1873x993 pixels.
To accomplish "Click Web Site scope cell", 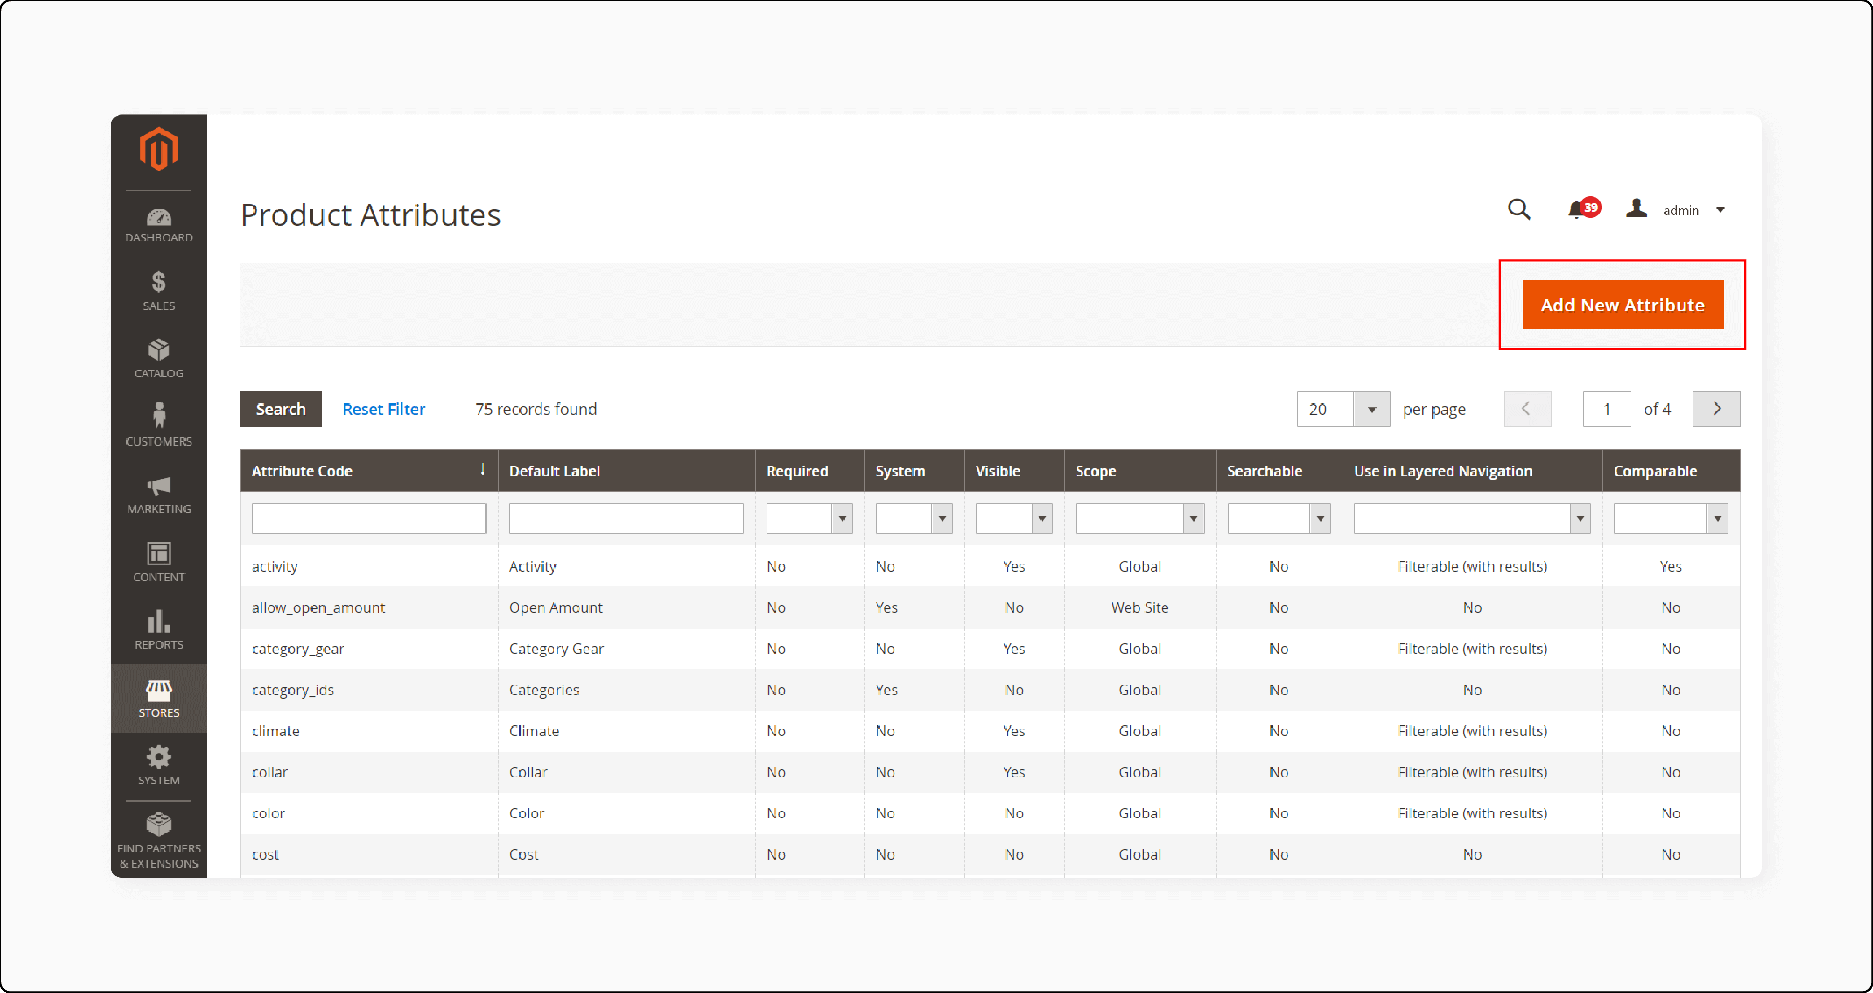I will tap(1139, 607).
